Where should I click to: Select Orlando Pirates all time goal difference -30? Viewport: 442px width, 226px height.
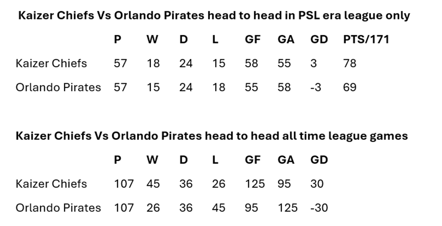click(319, 208)
